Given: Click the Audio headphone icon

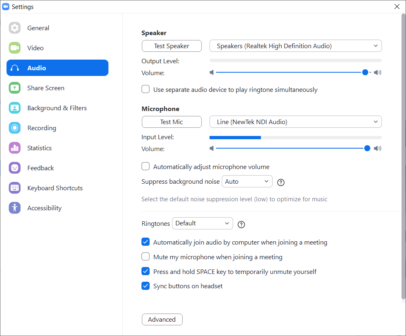Looking at the screenshot, I should click(15, 68).
